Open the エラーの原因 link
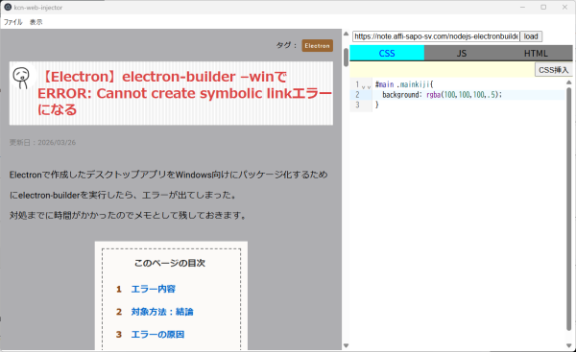The image size is (576, 352). tap(157, 335)
